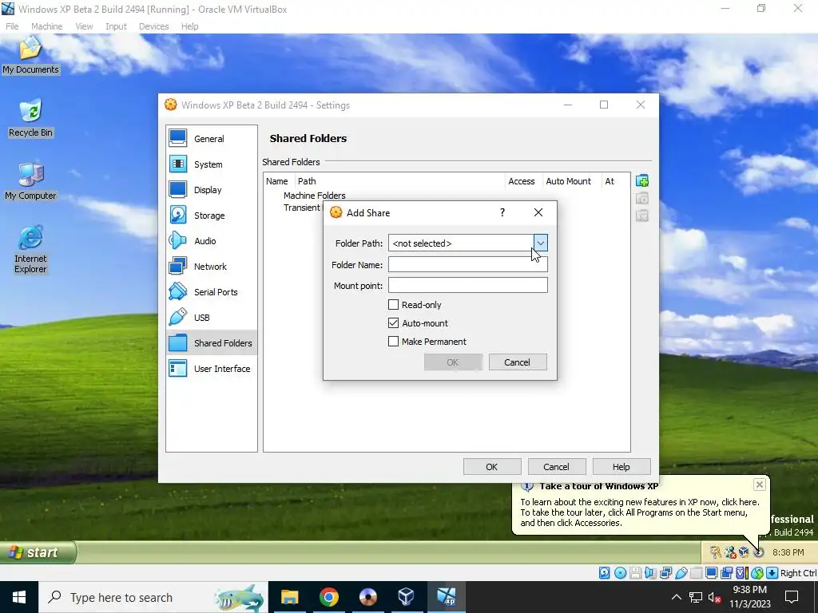Click the Remove selected shared folder icon
The width and height of the screenshot is (818, 613).
642,216
